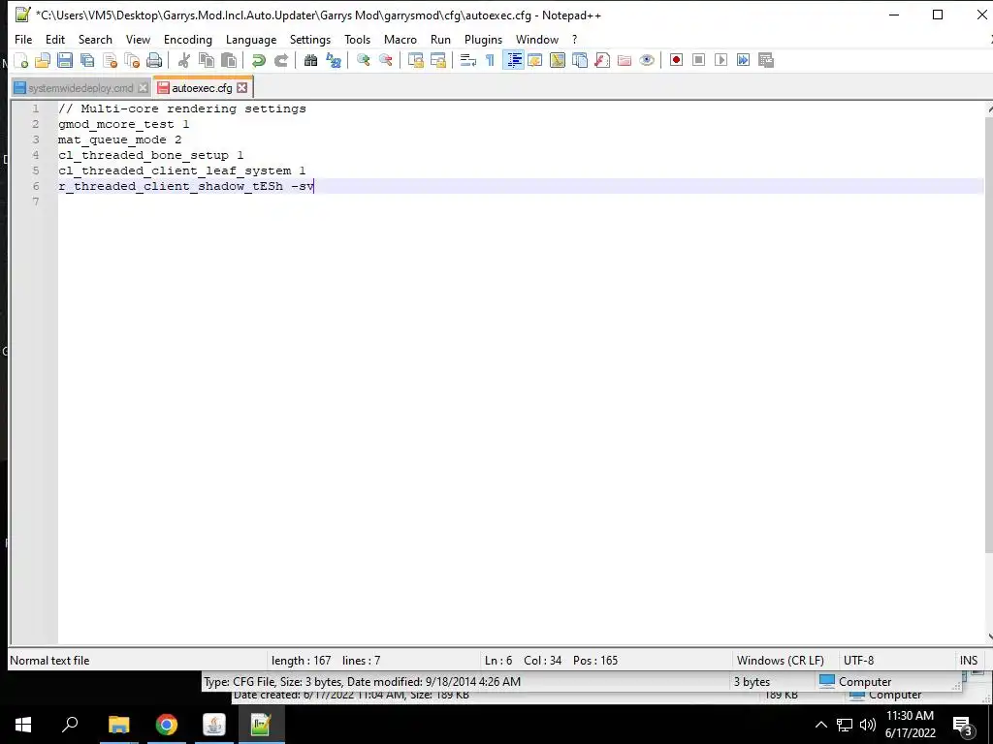Create a new file from toolbar
The width and height of the screenshot is (993, 744).
click(21, 60)
